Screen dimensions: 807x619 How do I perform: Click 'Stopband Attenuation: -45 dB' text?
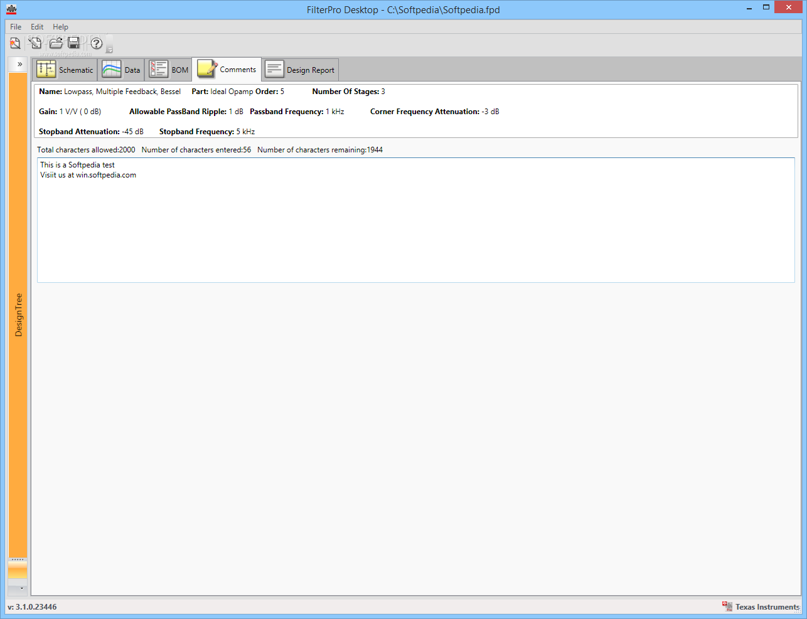coord(91,132)
